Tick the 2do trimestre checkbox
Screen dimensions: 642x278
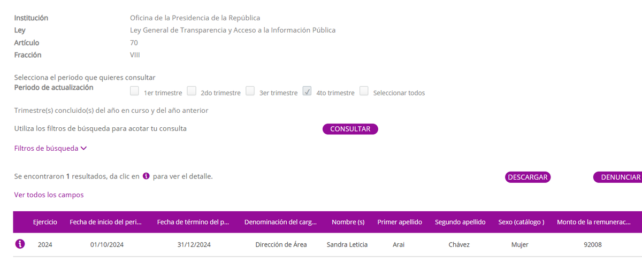click(x=192, y=91)
